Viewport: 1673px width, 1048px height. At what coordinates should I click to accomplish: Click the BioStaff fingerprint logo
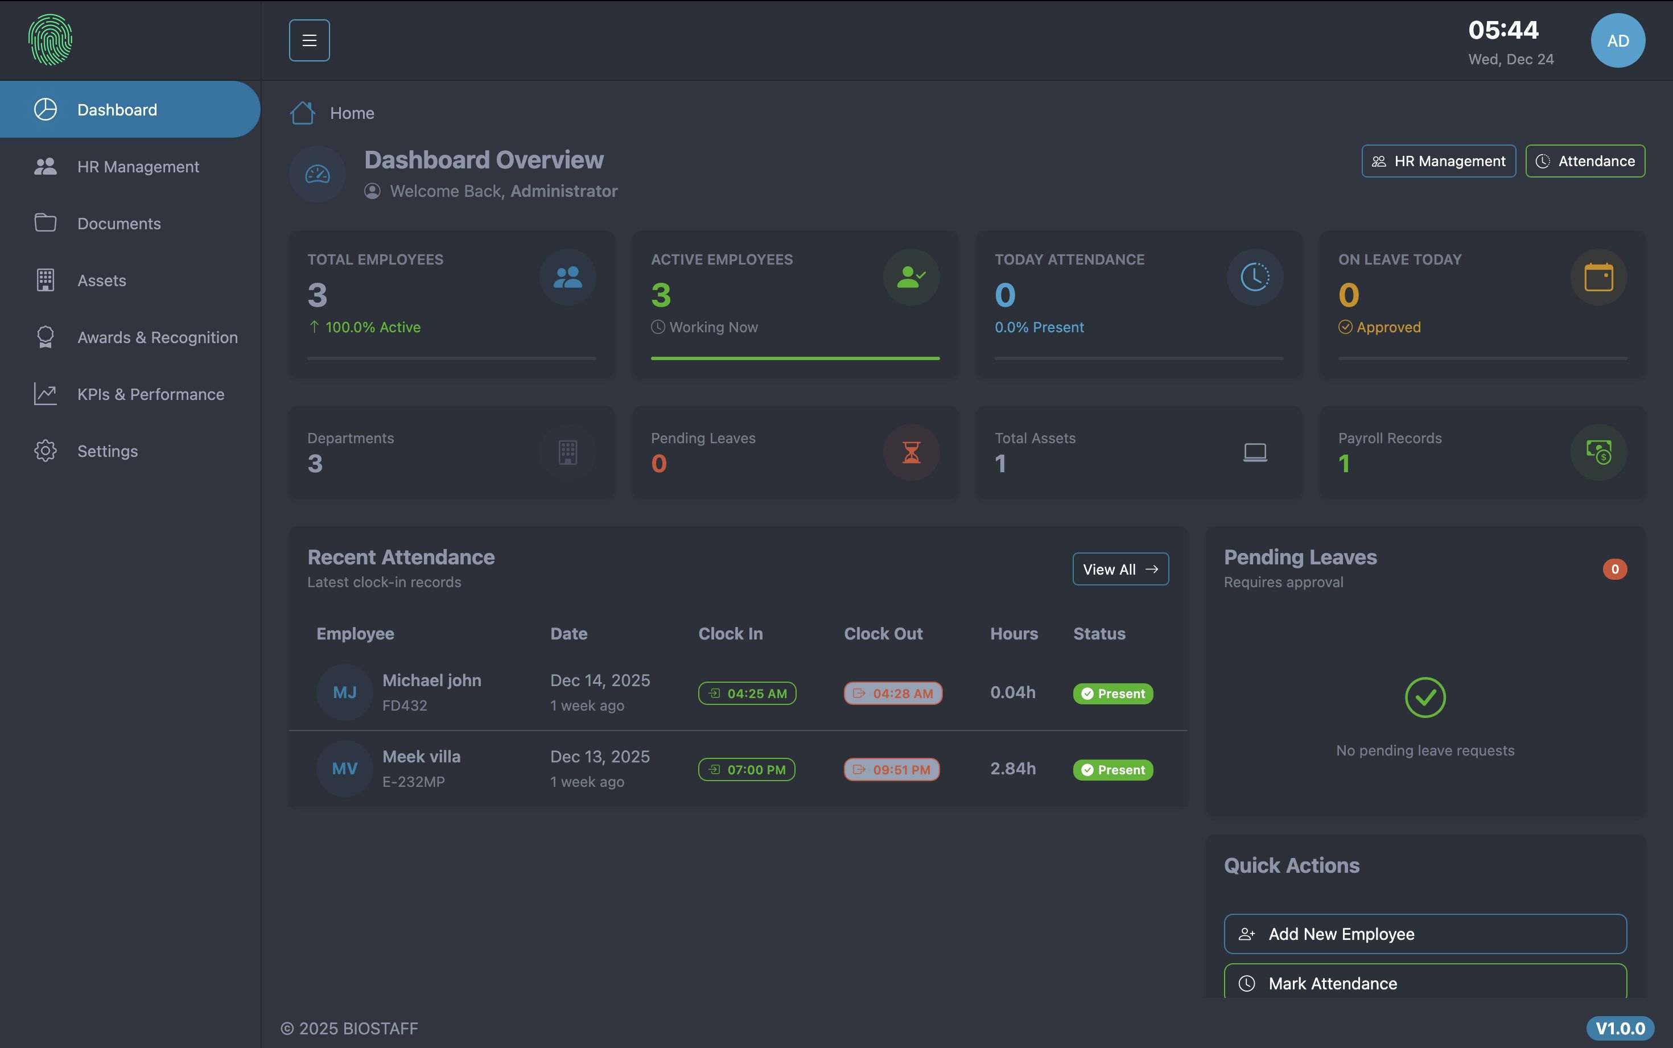[50, 40]
